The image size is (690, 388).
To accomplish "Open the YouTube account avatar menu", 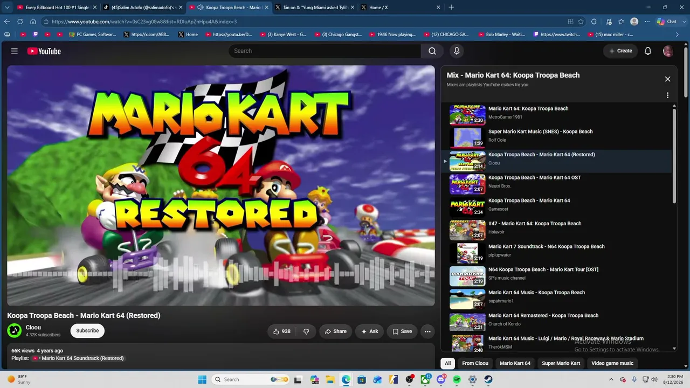I will [668, 51].
